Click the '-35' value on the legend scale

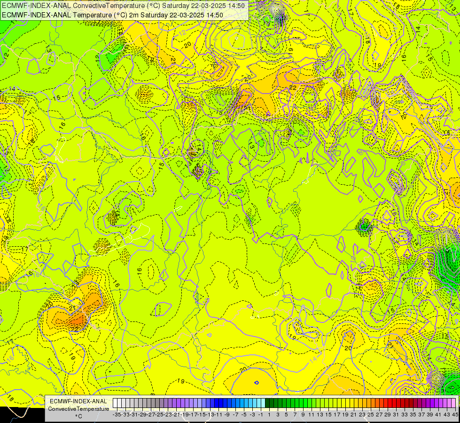click(117, 415)
